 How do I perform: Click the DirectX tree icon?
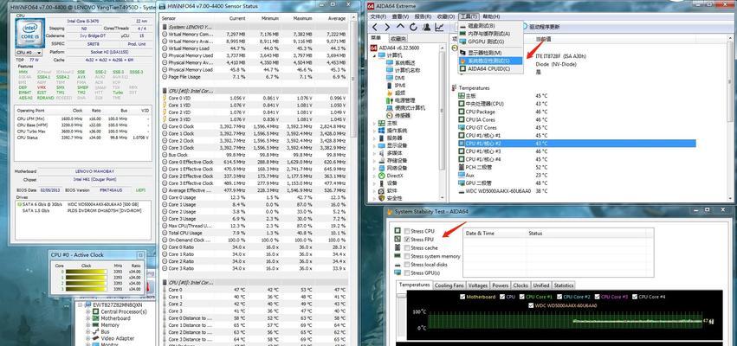[x=382, y=175]
